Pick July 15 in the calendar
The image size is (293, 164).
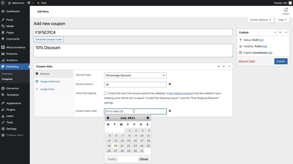click(x=128, y=141)
